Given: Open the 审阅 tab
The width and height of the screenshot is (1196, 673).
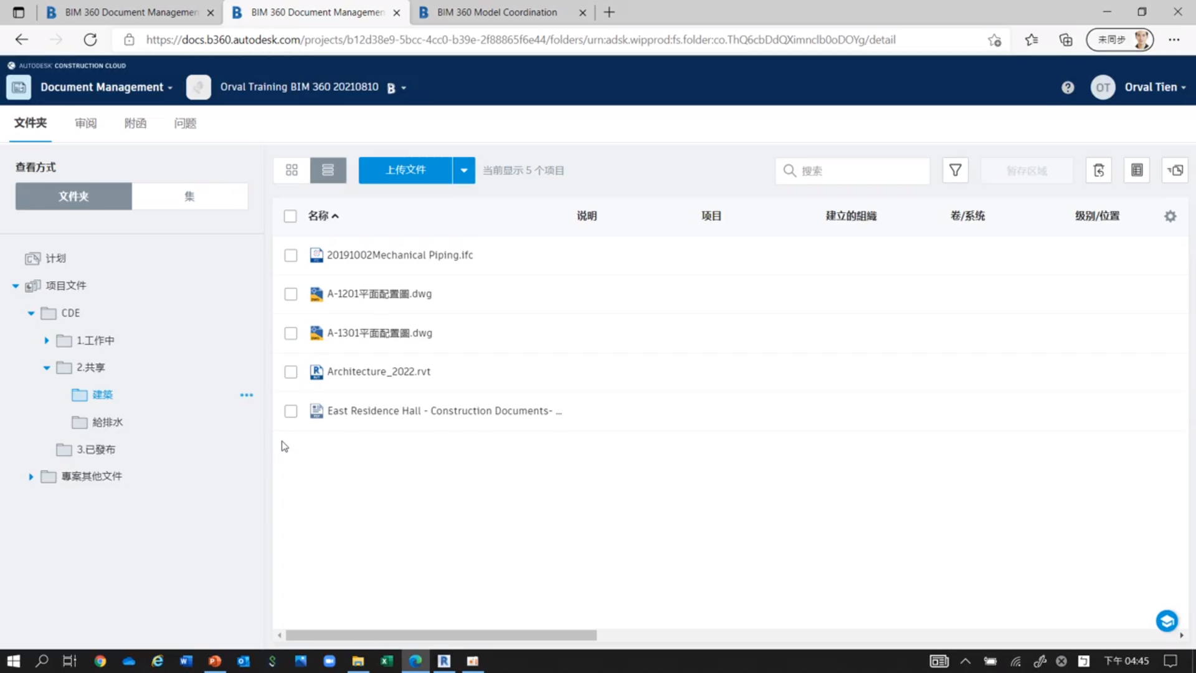Looking at the screenshot, I should [x=86, y=123].
